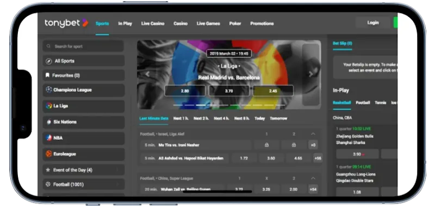The image size is (435, 206).
Task: Select the In-Play Basketball tab
Action: (342, 102)
